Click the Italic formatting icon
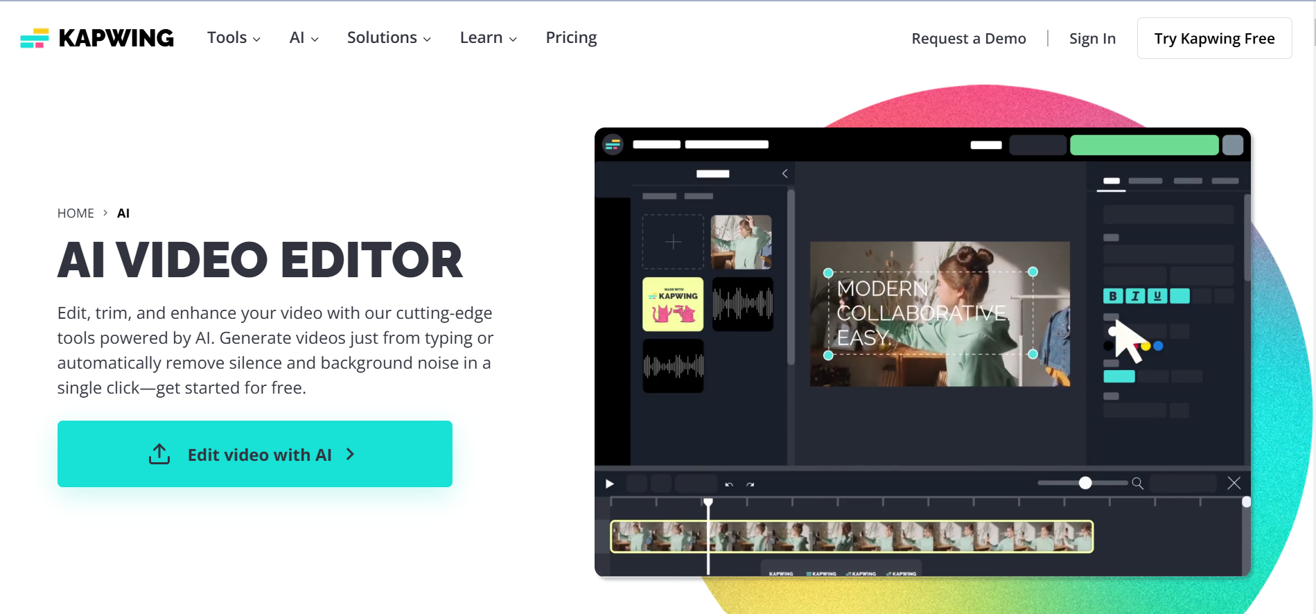This screenshot has height=614, width=1316. point(1135,296)
